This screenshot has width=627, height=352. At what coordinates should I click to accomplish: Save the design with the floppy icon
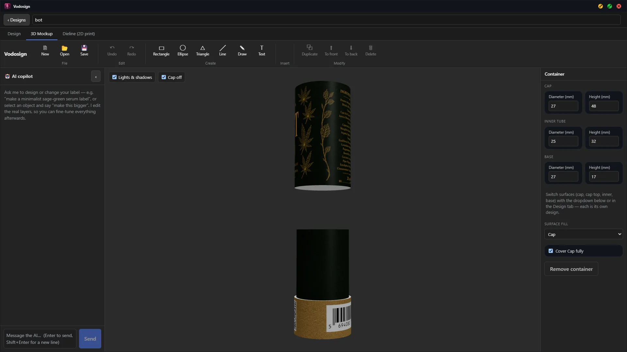click(x=84, y=51)
